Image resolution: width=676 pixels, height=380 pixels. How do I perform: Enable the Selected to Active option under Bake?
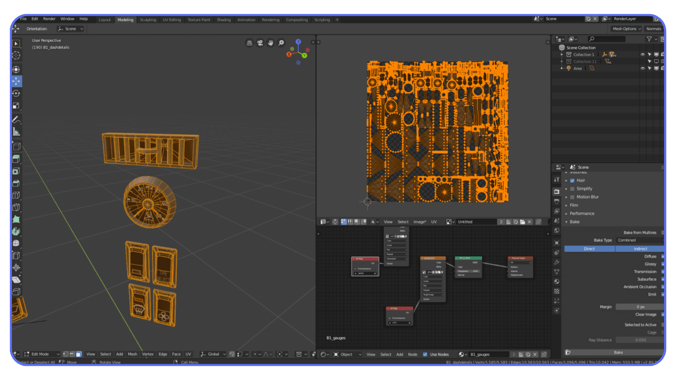tap(662, 325)
